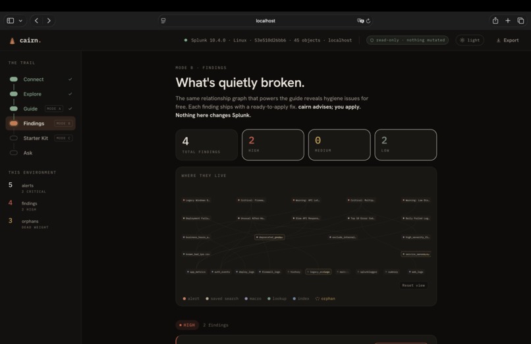Click the empty step pill for Ask

(x=14, y=153)
